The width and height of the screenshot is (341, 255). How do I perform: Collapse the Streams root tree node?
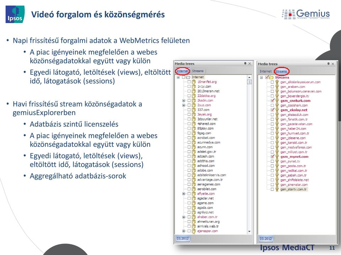coord(261,78)
